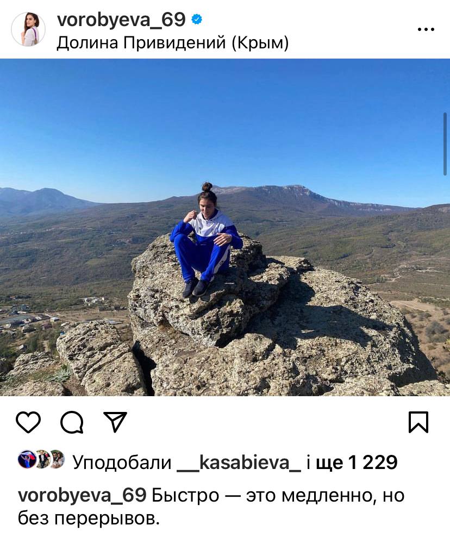
Task: Like the post with the heart icon
Action: tap(28, 422)
